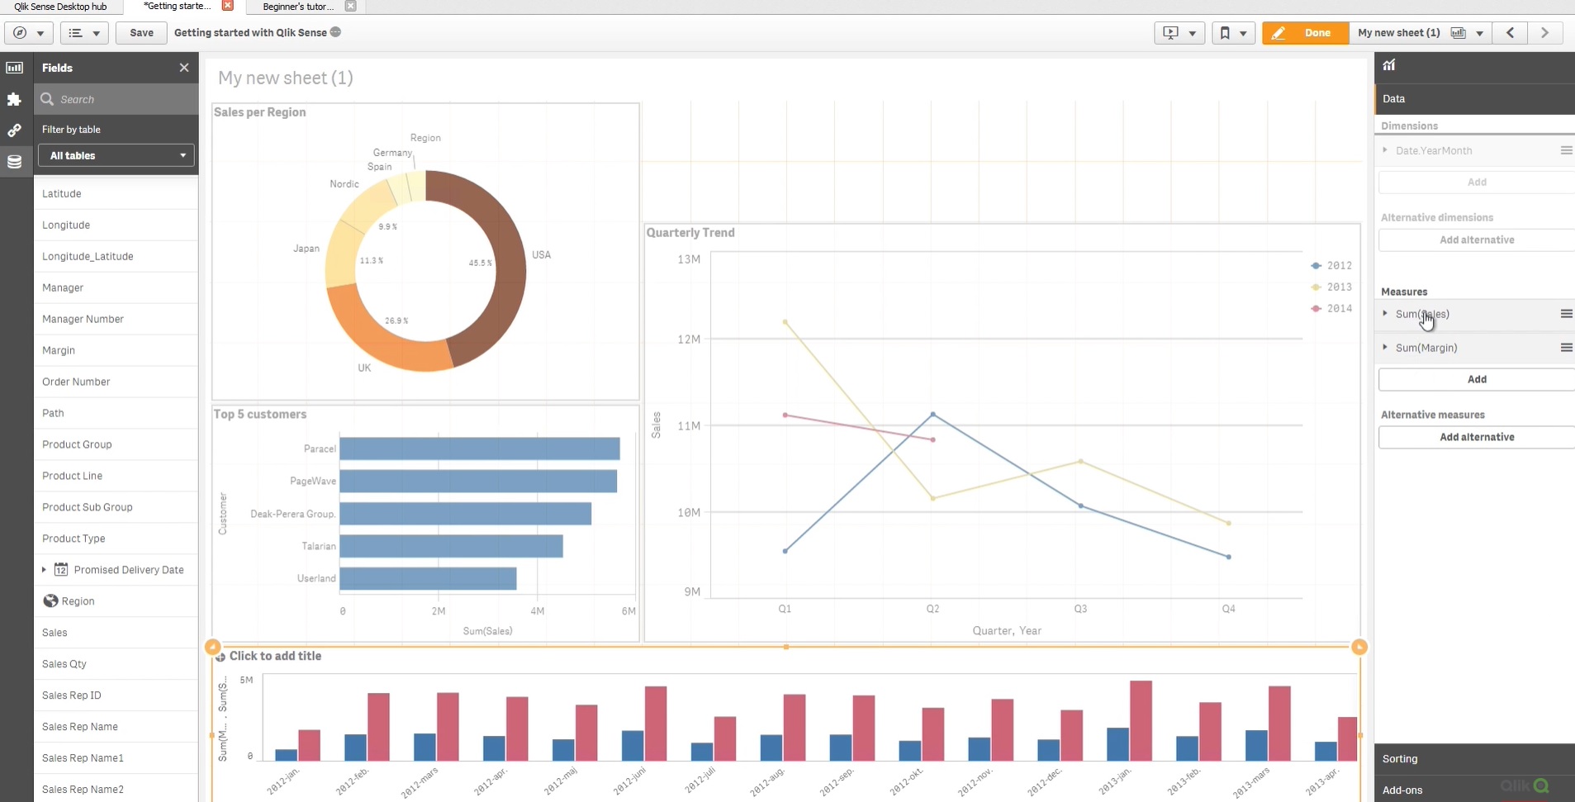Click the My new sheet (1) title
Viewport: 1575px width, 802px height.
286,78
